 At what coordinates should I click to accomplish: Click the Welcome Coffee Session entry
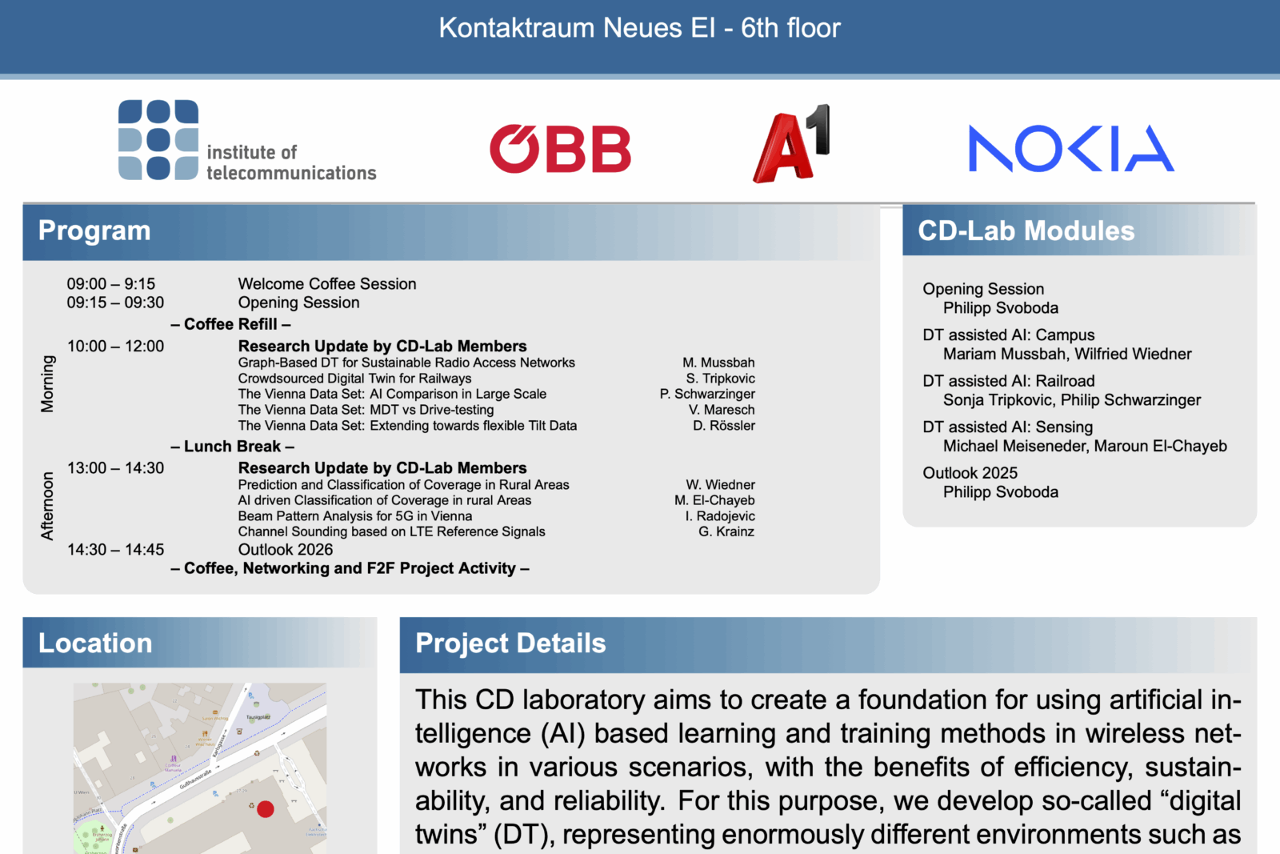(x=326, y=284)
